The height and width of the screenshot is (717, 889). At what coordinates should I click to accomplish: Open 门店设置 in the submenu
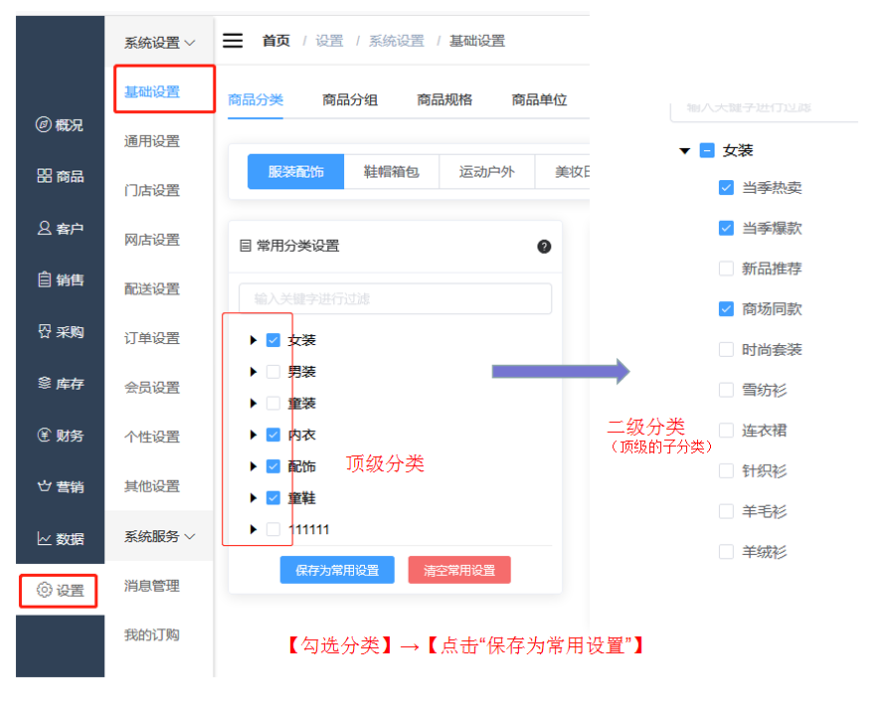point(152,191)
